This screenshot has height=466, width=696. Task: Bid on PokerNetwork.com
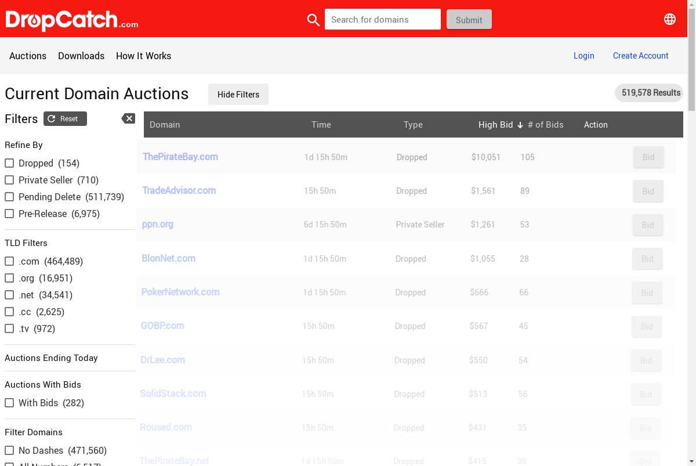coord(647,292)
